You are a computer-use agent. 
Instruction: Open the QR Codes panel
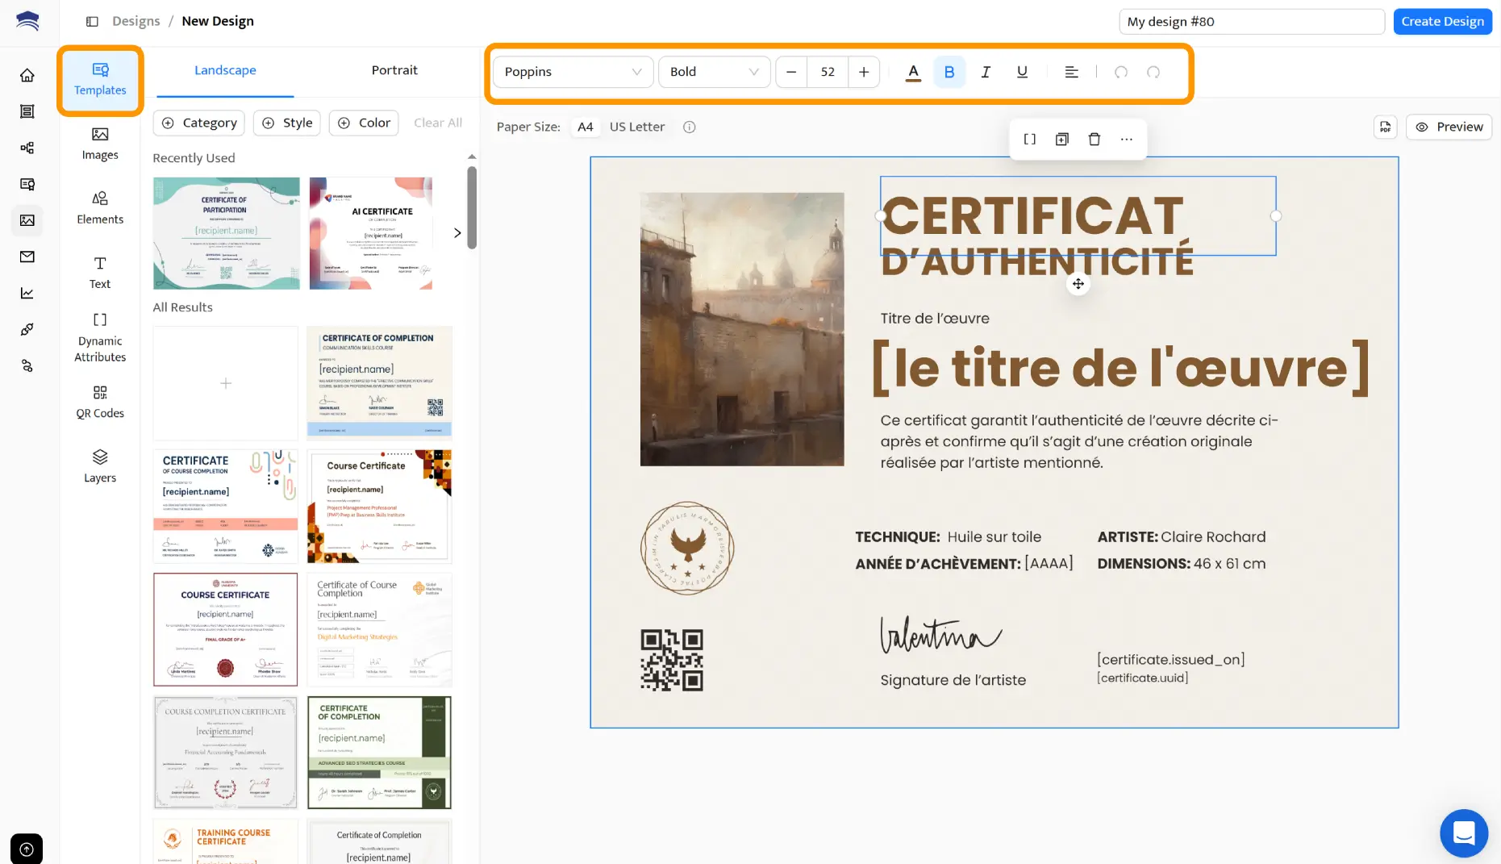coord(100,402)
